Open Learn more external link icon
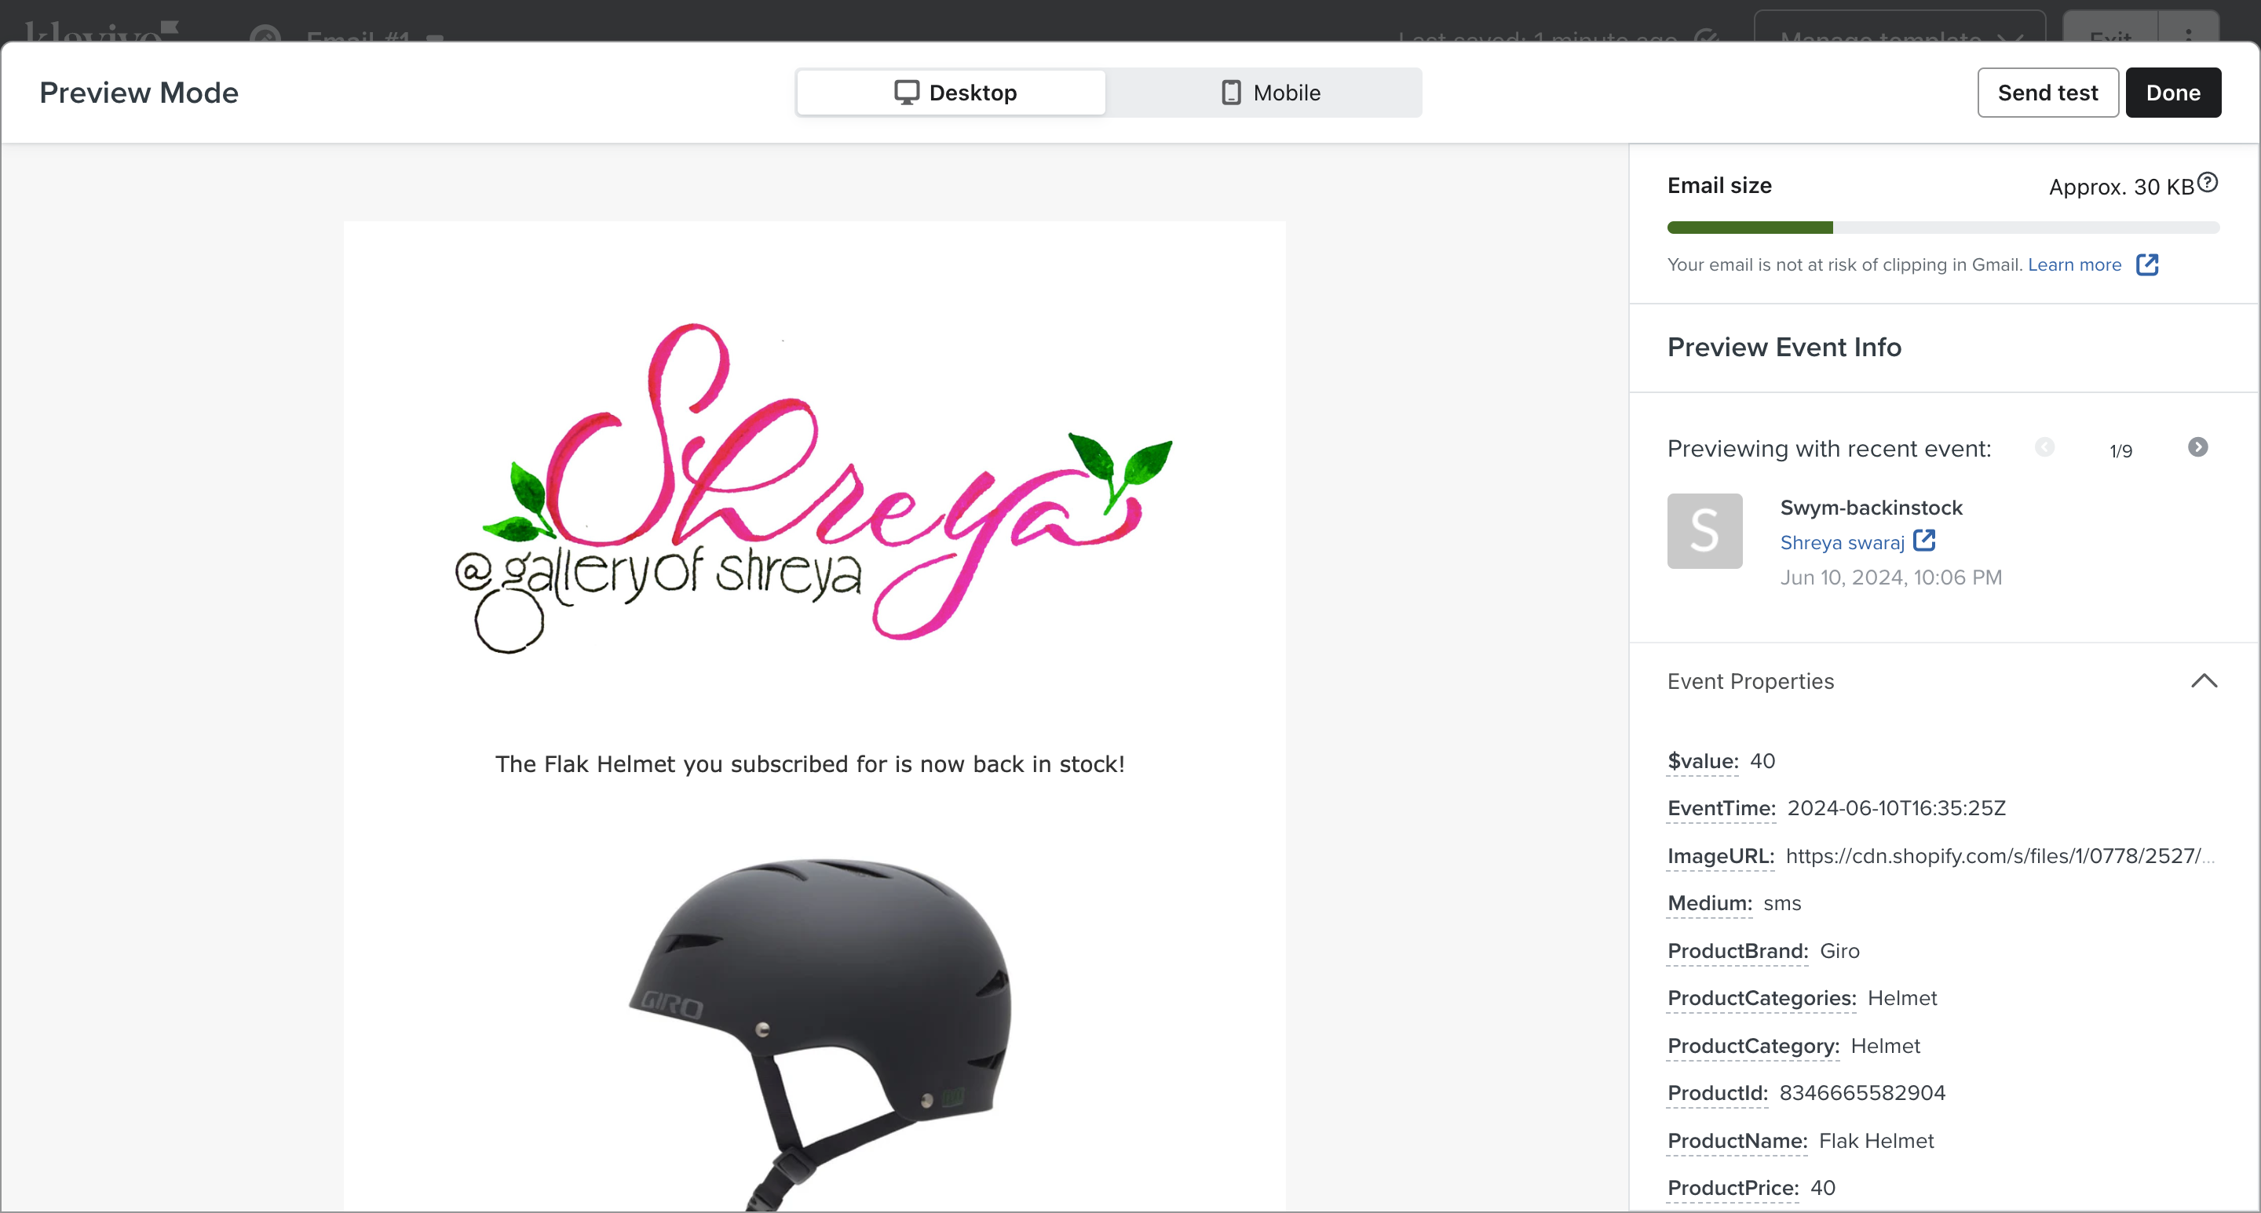The image size is (2261, 1213). (x=2147, y=264)
